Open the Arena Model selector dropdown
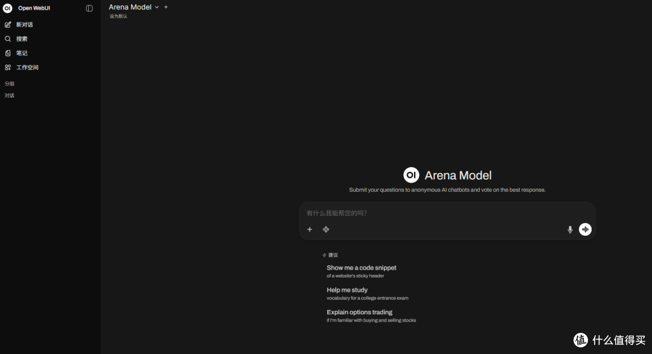This screenshot has width=652, height=354. (x=134, y=7)
